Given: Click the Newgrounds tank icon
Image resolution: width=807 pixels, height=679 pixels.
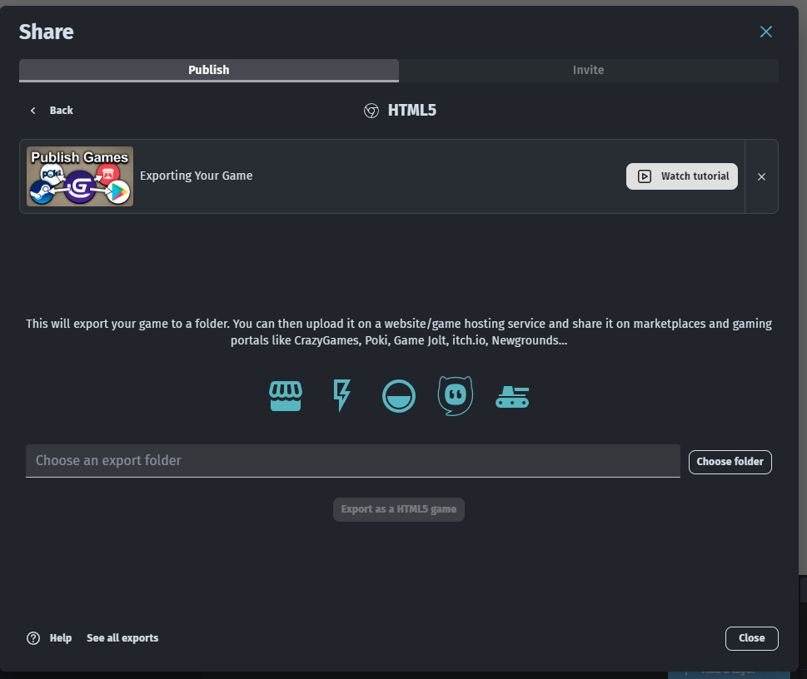Looking at the screenshot, I should coord(512,397).
